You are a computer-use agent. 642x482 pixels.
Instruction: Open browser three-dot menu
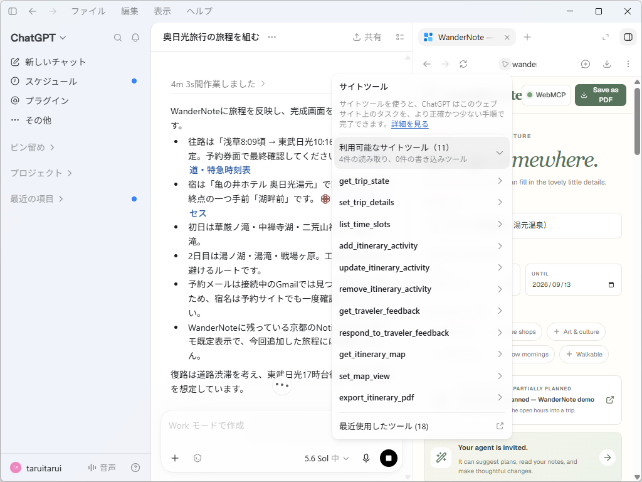[628, 64]
